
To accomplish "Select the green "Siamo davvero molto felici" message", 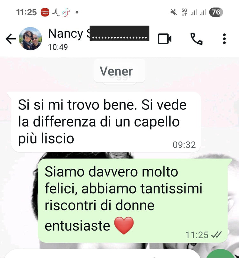I will [133, 201].
